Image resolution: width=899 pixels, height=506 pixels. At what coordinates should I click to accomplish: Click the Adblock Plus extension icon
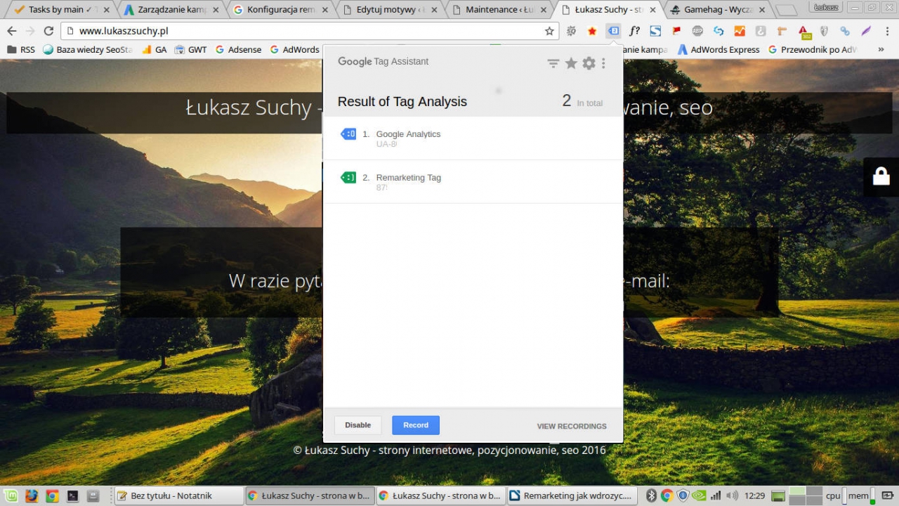(697, 31)
